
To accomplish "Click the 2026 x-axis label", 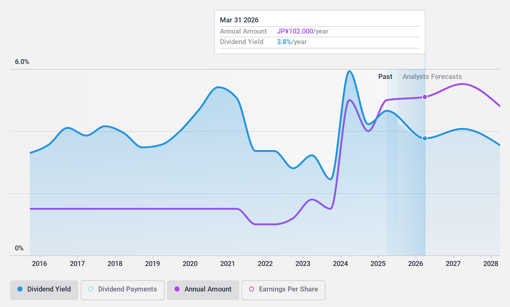I will (x=416, y=264).
